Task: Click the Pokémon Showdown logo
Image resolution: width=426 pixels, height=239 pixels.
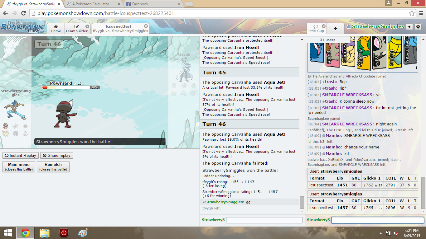Action: tap(23, 27)
